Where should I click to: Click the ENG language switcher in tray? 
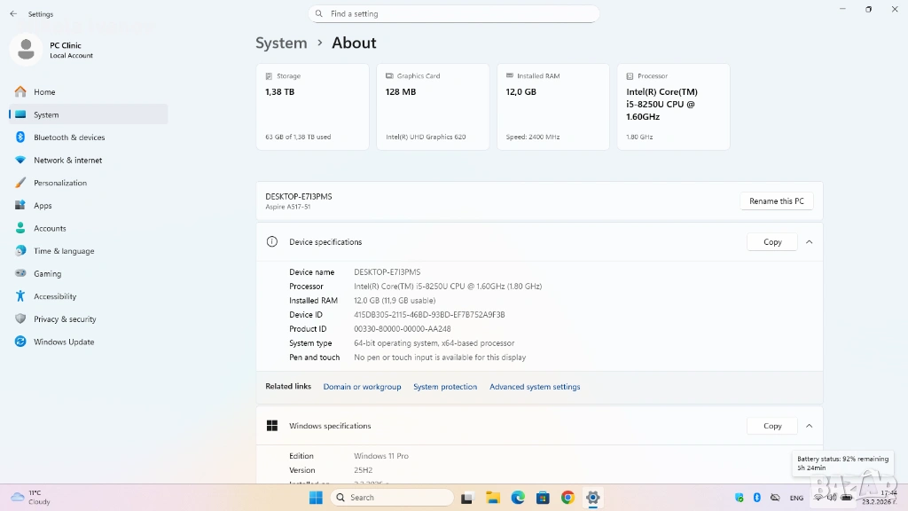pos(796,498)
